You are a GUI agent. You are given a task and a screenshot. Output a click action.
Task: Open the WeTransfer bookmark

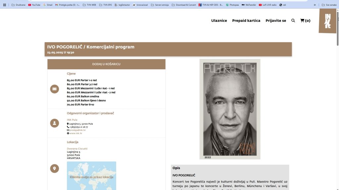[249, 5]
